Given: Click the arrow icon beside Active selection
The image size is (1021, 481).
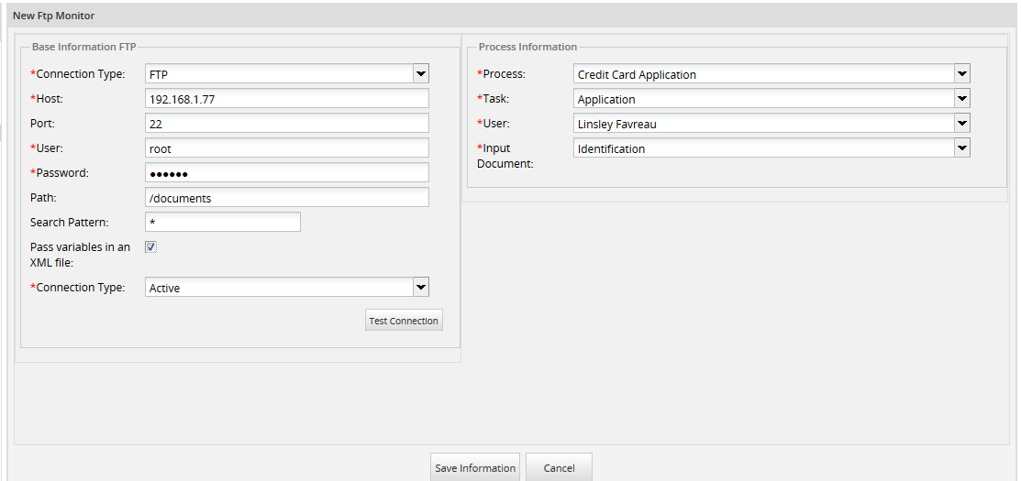Looking at the screenshot, I should (x=420, y=288).
